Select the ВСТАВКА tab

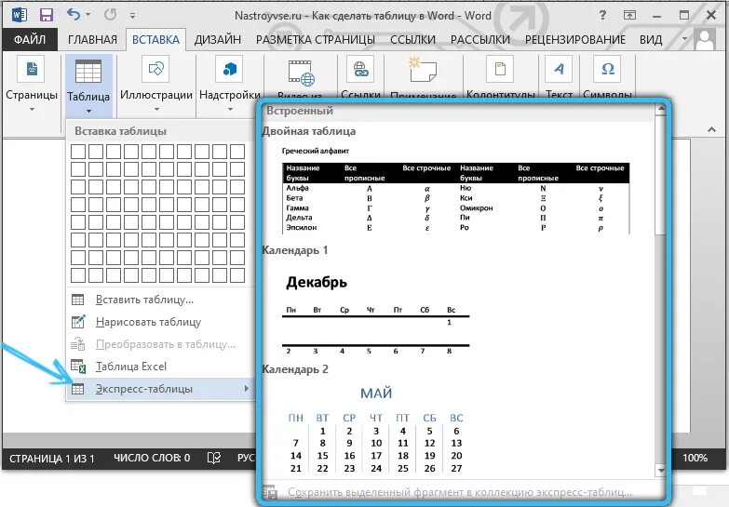click(x=155, y=40)
